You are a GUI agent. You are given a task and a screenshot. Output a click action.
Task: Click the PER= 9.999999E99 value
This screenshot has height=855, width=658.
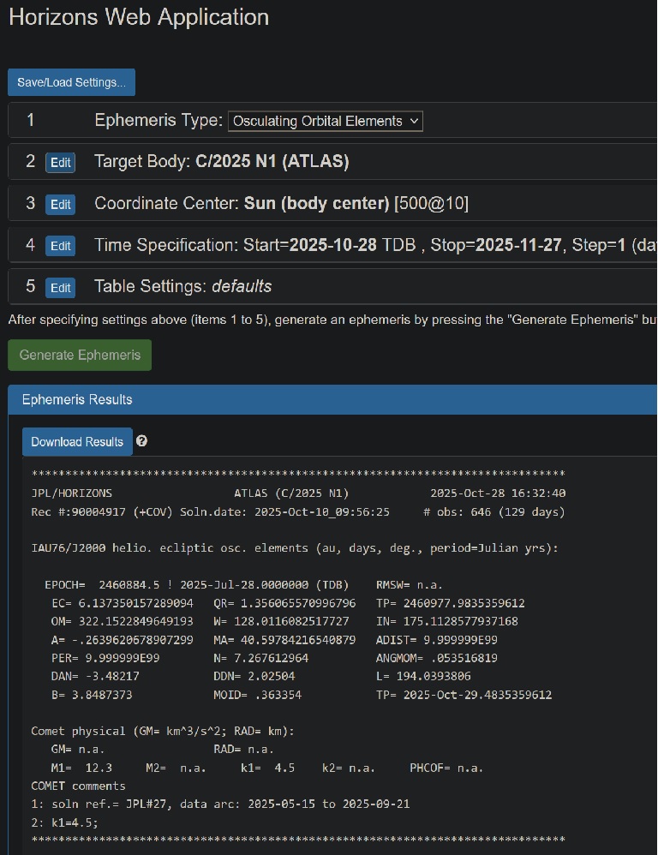click(105, 658)
